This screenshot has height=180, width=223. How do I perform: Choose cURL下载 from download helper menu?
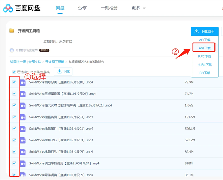coord(205,65)
